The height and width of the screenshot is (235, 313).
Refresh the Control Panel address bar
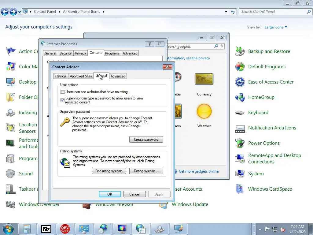pyautogui.click(x=233, y=12)
